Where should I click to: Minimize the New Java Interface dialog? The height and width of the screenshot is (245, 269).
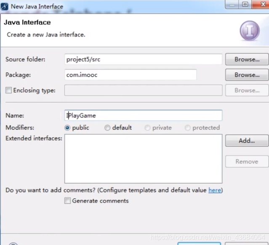point(232,4)
